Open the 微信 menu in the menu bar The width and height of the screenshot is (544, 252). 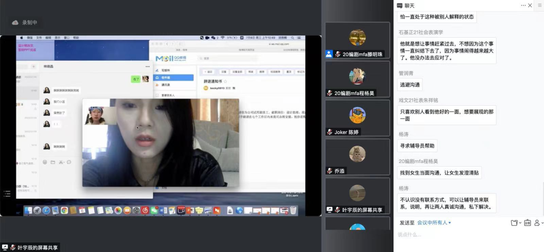[x=30, y=37]
